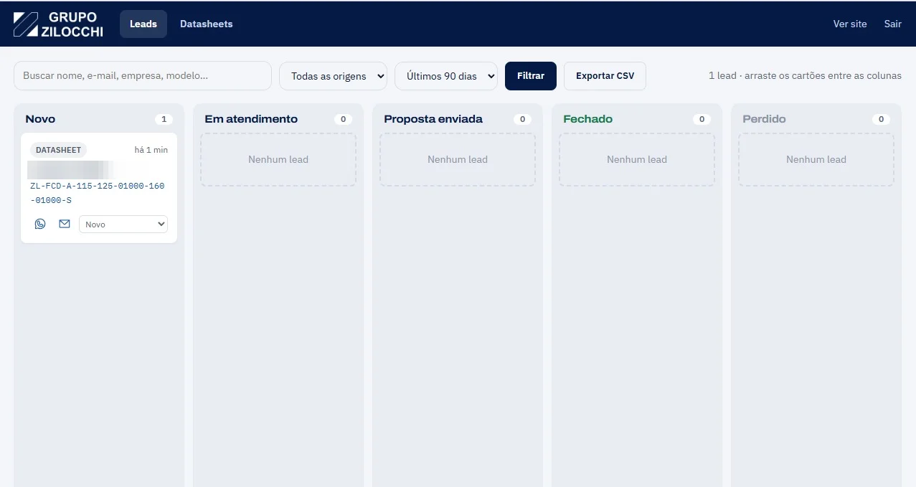Click Nenhum lead placeholder in Fechado column

(x=637, y=160)
